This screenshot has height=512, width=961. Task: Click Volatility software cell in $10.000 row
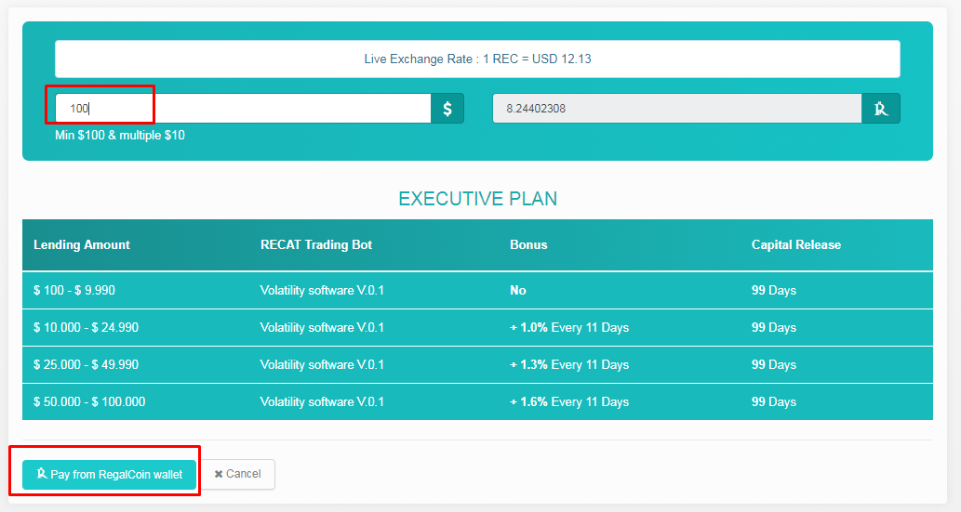coord(322,328)
